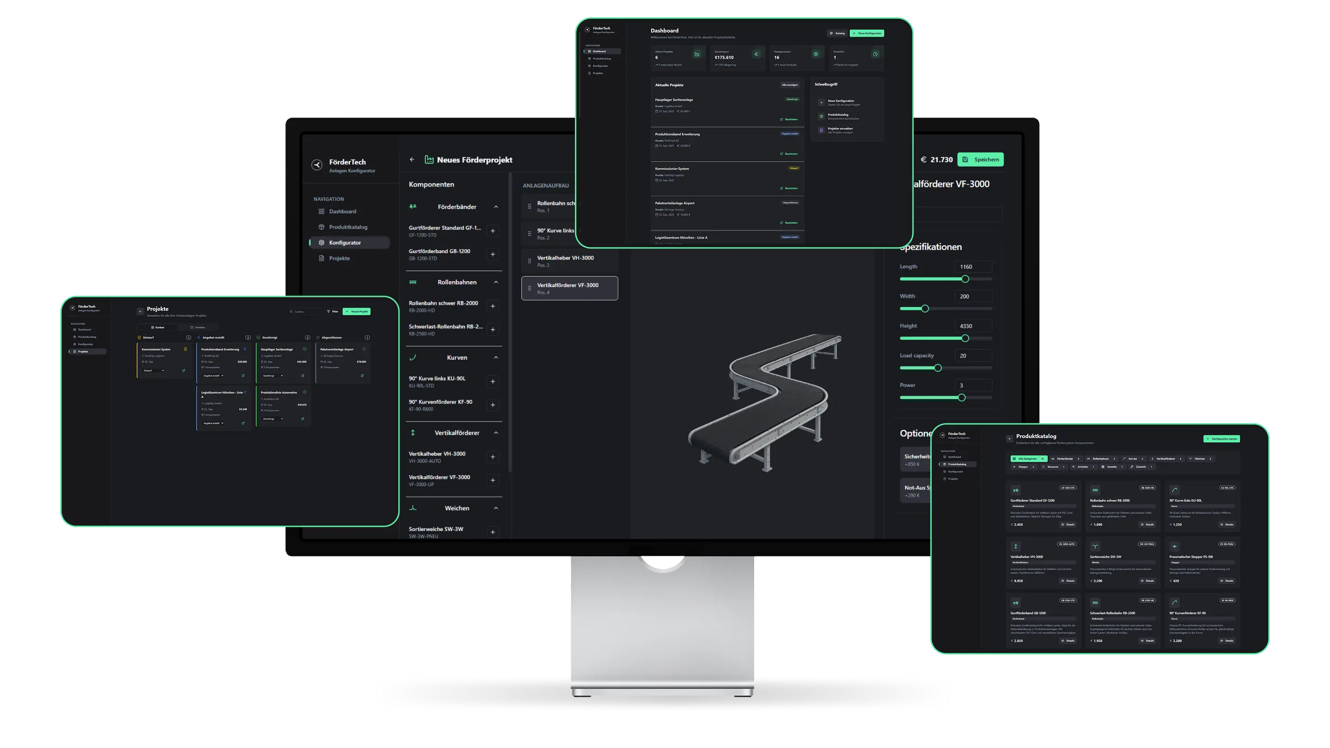Click the green Speichern button
1330x748 pixels.
point(980,159)
